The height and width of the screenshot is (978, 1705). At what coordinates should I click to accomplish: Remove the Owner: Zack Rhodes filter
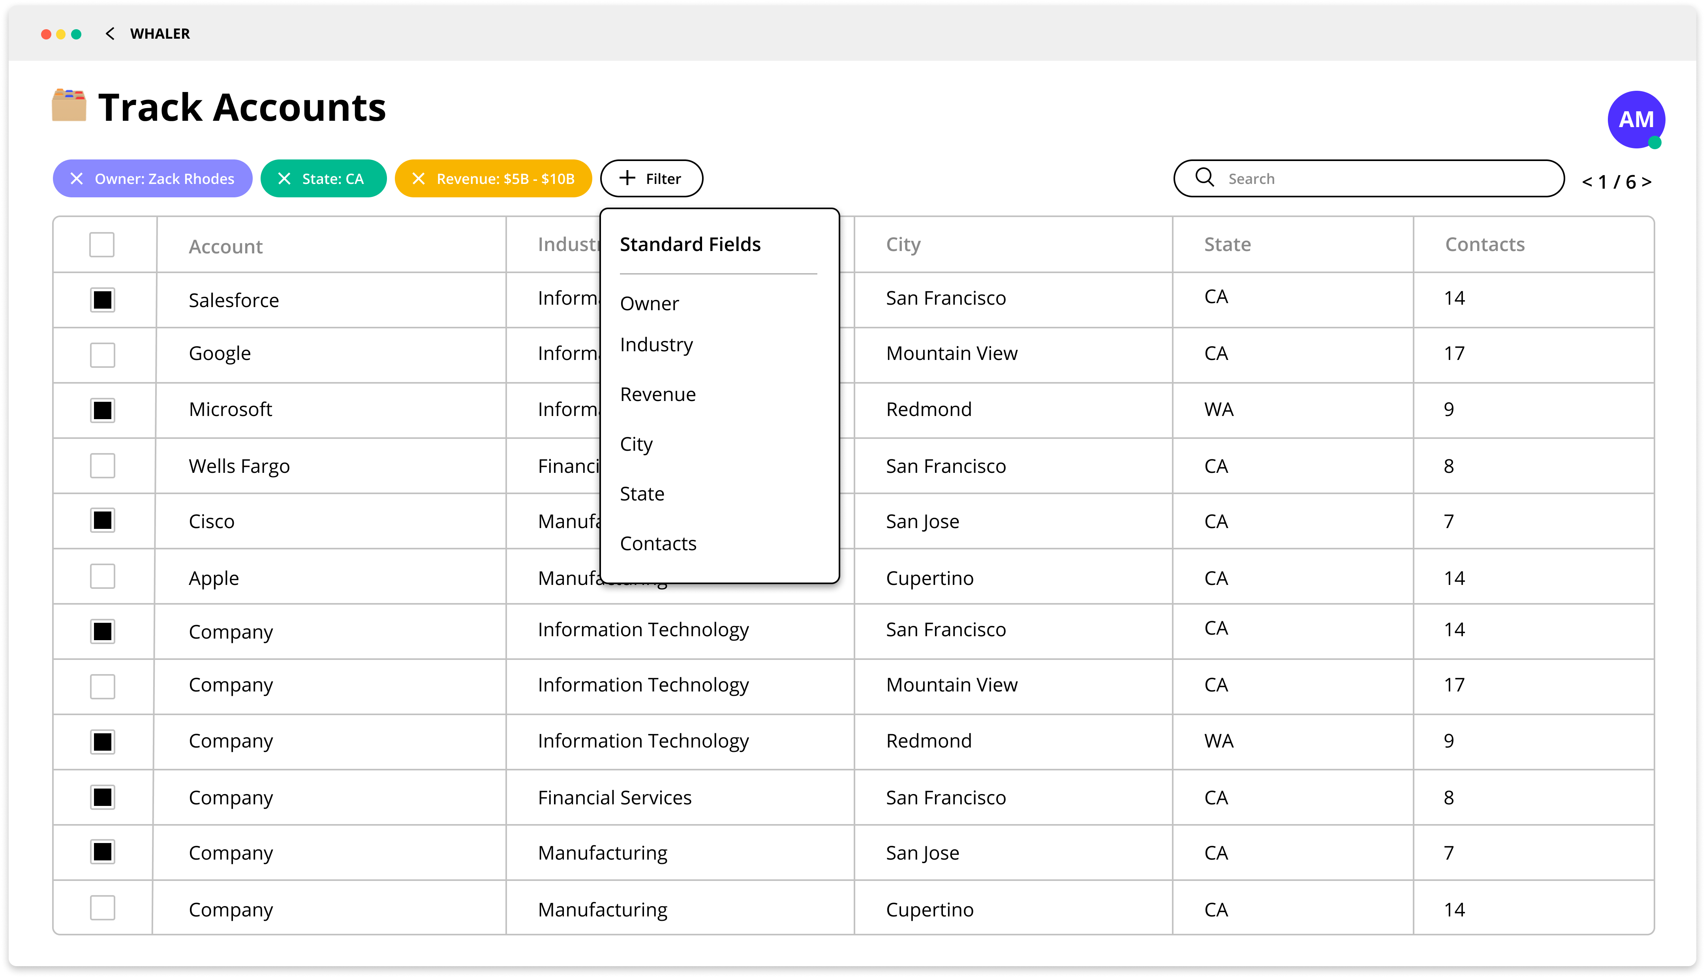pos(77,179)
